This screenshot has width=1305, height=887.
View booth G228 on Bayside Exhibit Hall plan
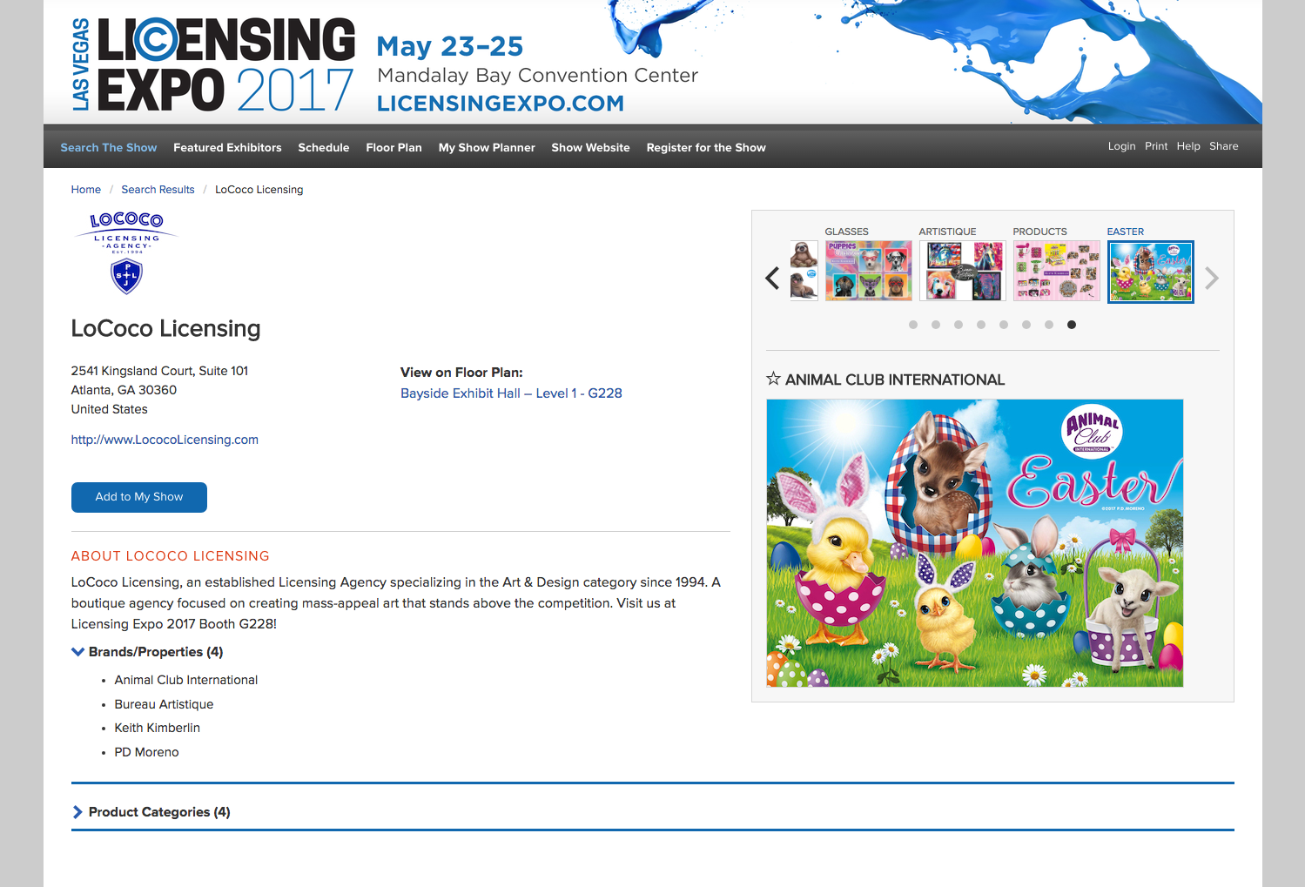tap(511, 393)
